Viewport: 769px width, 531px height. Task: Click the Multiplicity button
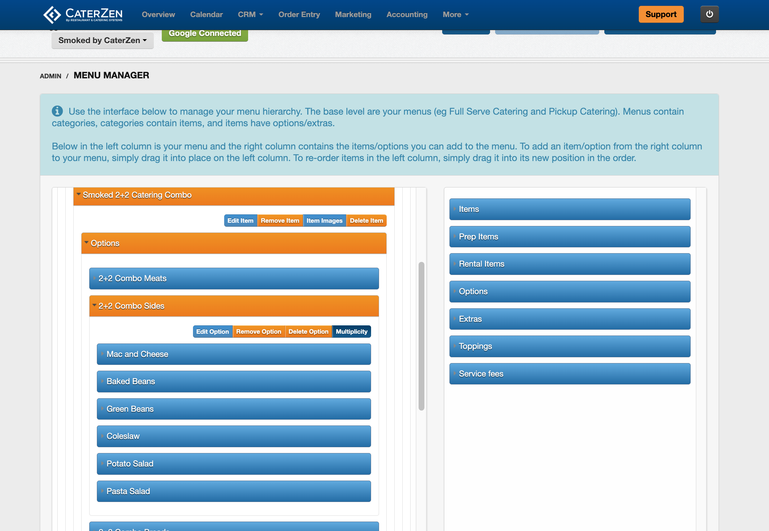point(351,332)
